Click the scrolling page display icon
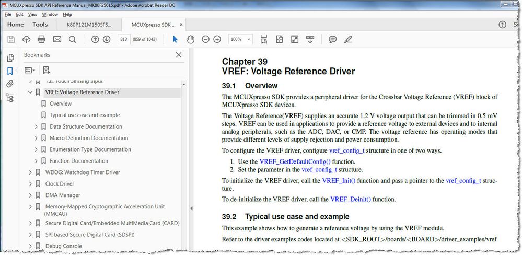522x255 pixels. (x=264, y=39)
